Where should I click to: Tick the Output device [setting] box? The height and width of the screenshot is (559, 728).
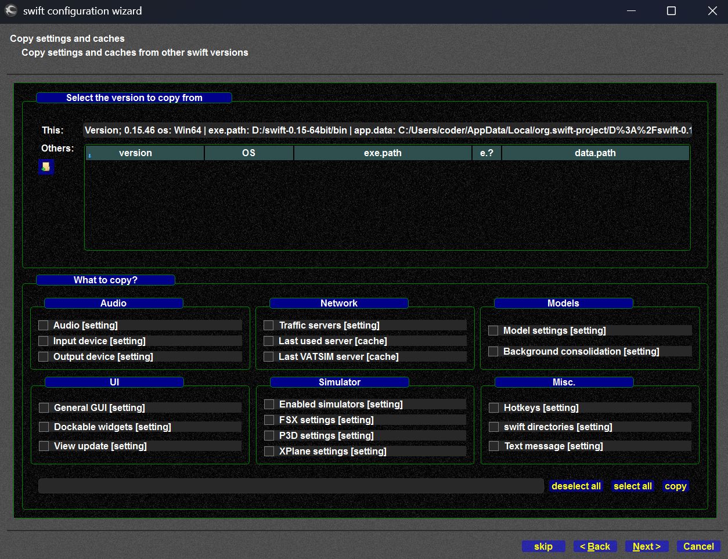pos(44,356)
